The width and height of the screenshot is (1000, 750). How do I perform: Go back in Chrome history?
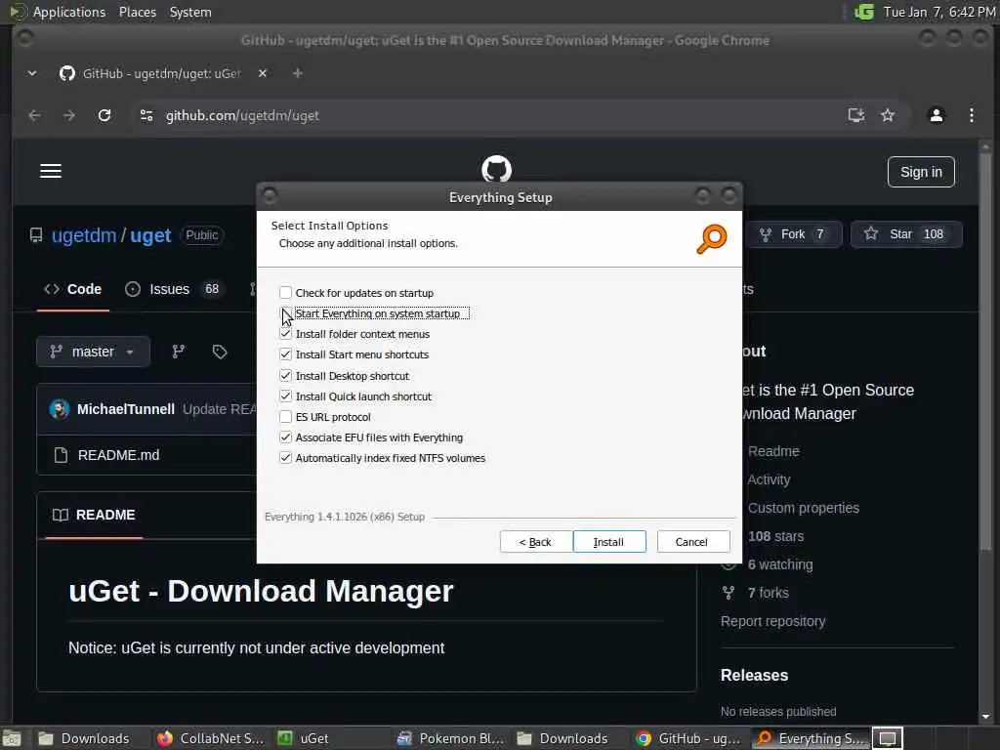(x=35, y=115)
